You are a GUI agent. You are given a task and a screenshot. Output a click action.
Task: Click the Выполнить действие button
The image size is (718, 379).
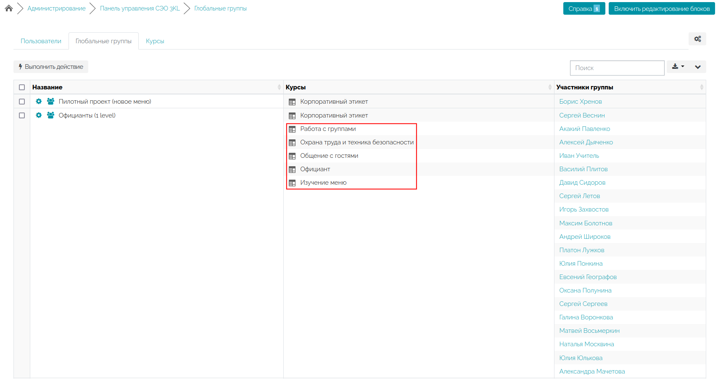coord(51,67)
